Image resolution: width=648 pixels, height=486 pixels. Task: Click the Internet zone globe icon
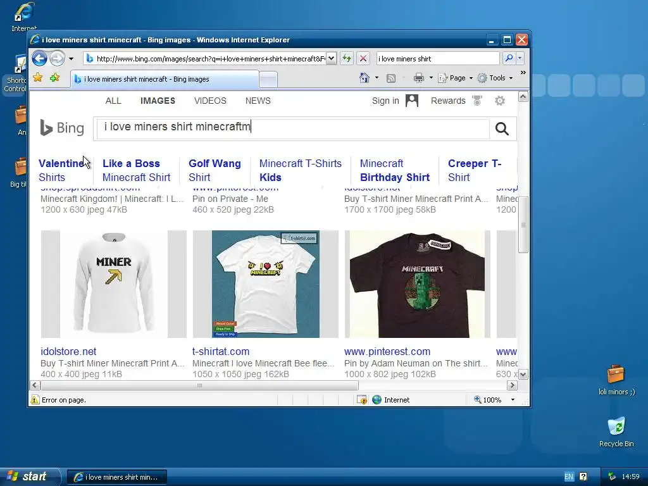click(377, 400)
